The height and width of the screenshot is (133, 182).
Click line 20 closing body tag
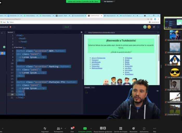[20, 95]
